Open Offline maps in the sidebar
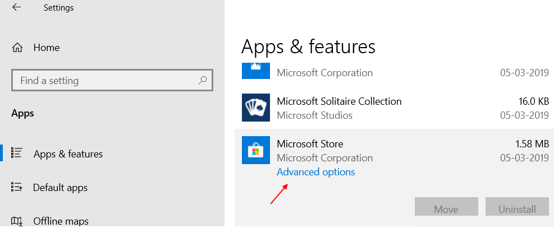 click(61, 221)
